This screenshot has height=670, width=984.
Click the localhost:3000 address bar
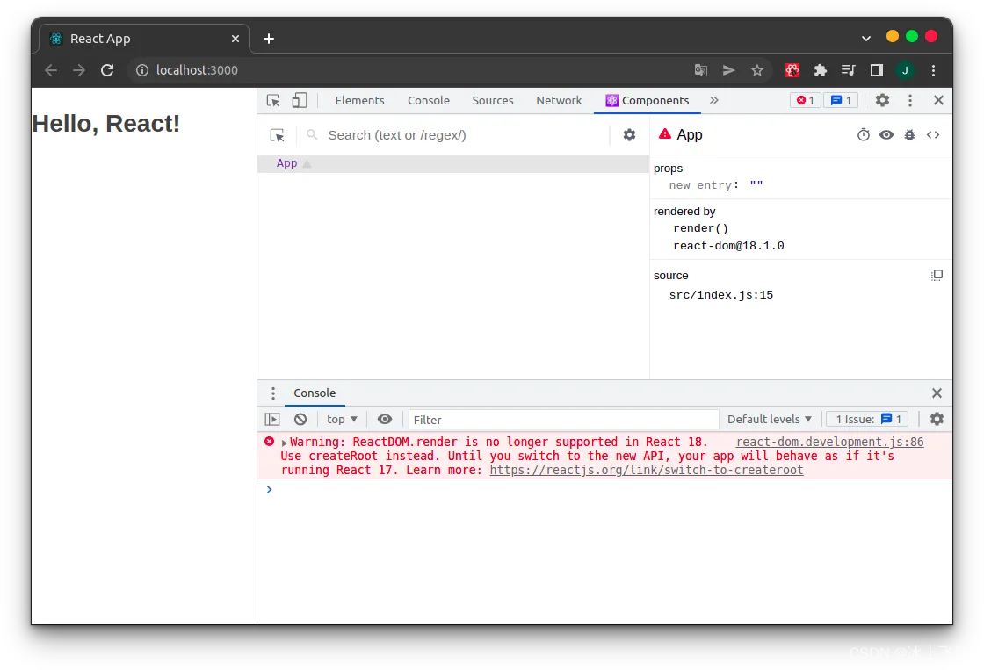click(197, 70)
